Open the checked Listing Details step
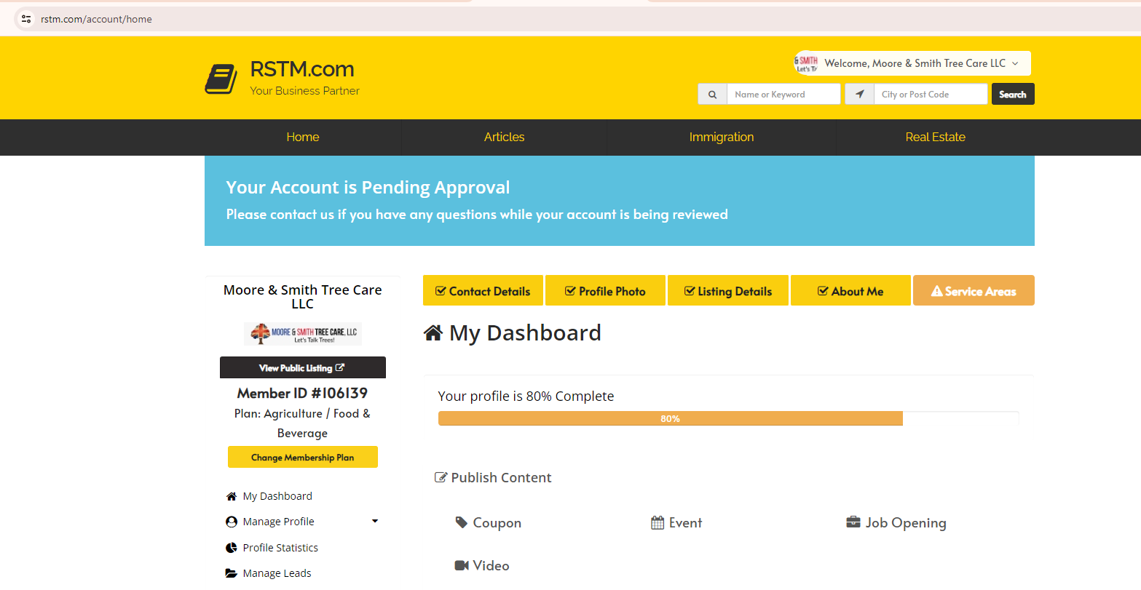This screenshot has height=590, width=1141. coord(727,291)
